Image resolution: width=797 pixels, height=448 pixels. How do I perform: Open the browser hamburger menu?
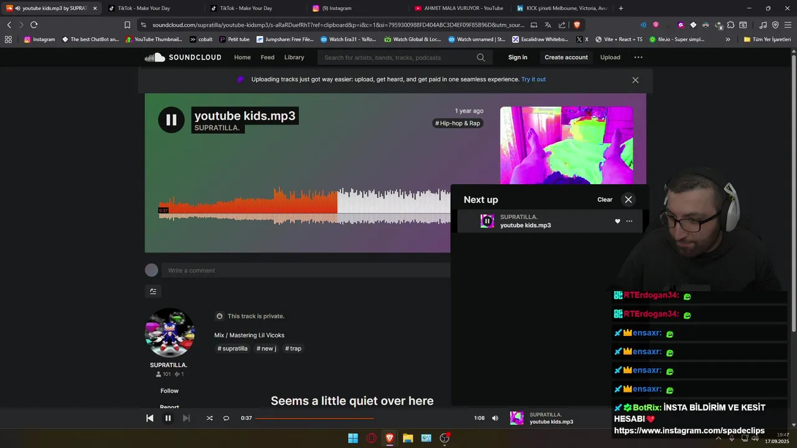point(788,25)
